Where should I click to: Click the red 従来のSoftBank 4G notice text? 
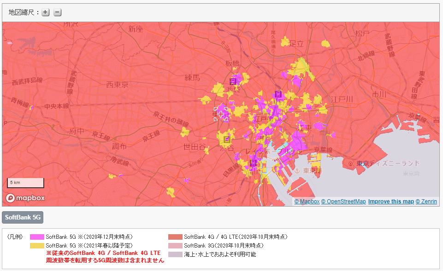pos(105,257)
